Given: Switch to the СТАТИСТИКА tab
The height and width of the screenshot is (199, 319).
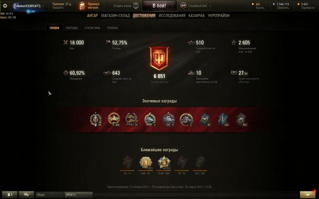Looking at the screenshot, I should point(92,28).
